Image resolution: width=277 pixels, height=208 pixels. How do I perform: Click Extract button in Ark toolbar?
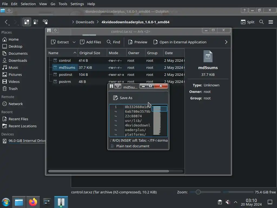click(60, 42)
